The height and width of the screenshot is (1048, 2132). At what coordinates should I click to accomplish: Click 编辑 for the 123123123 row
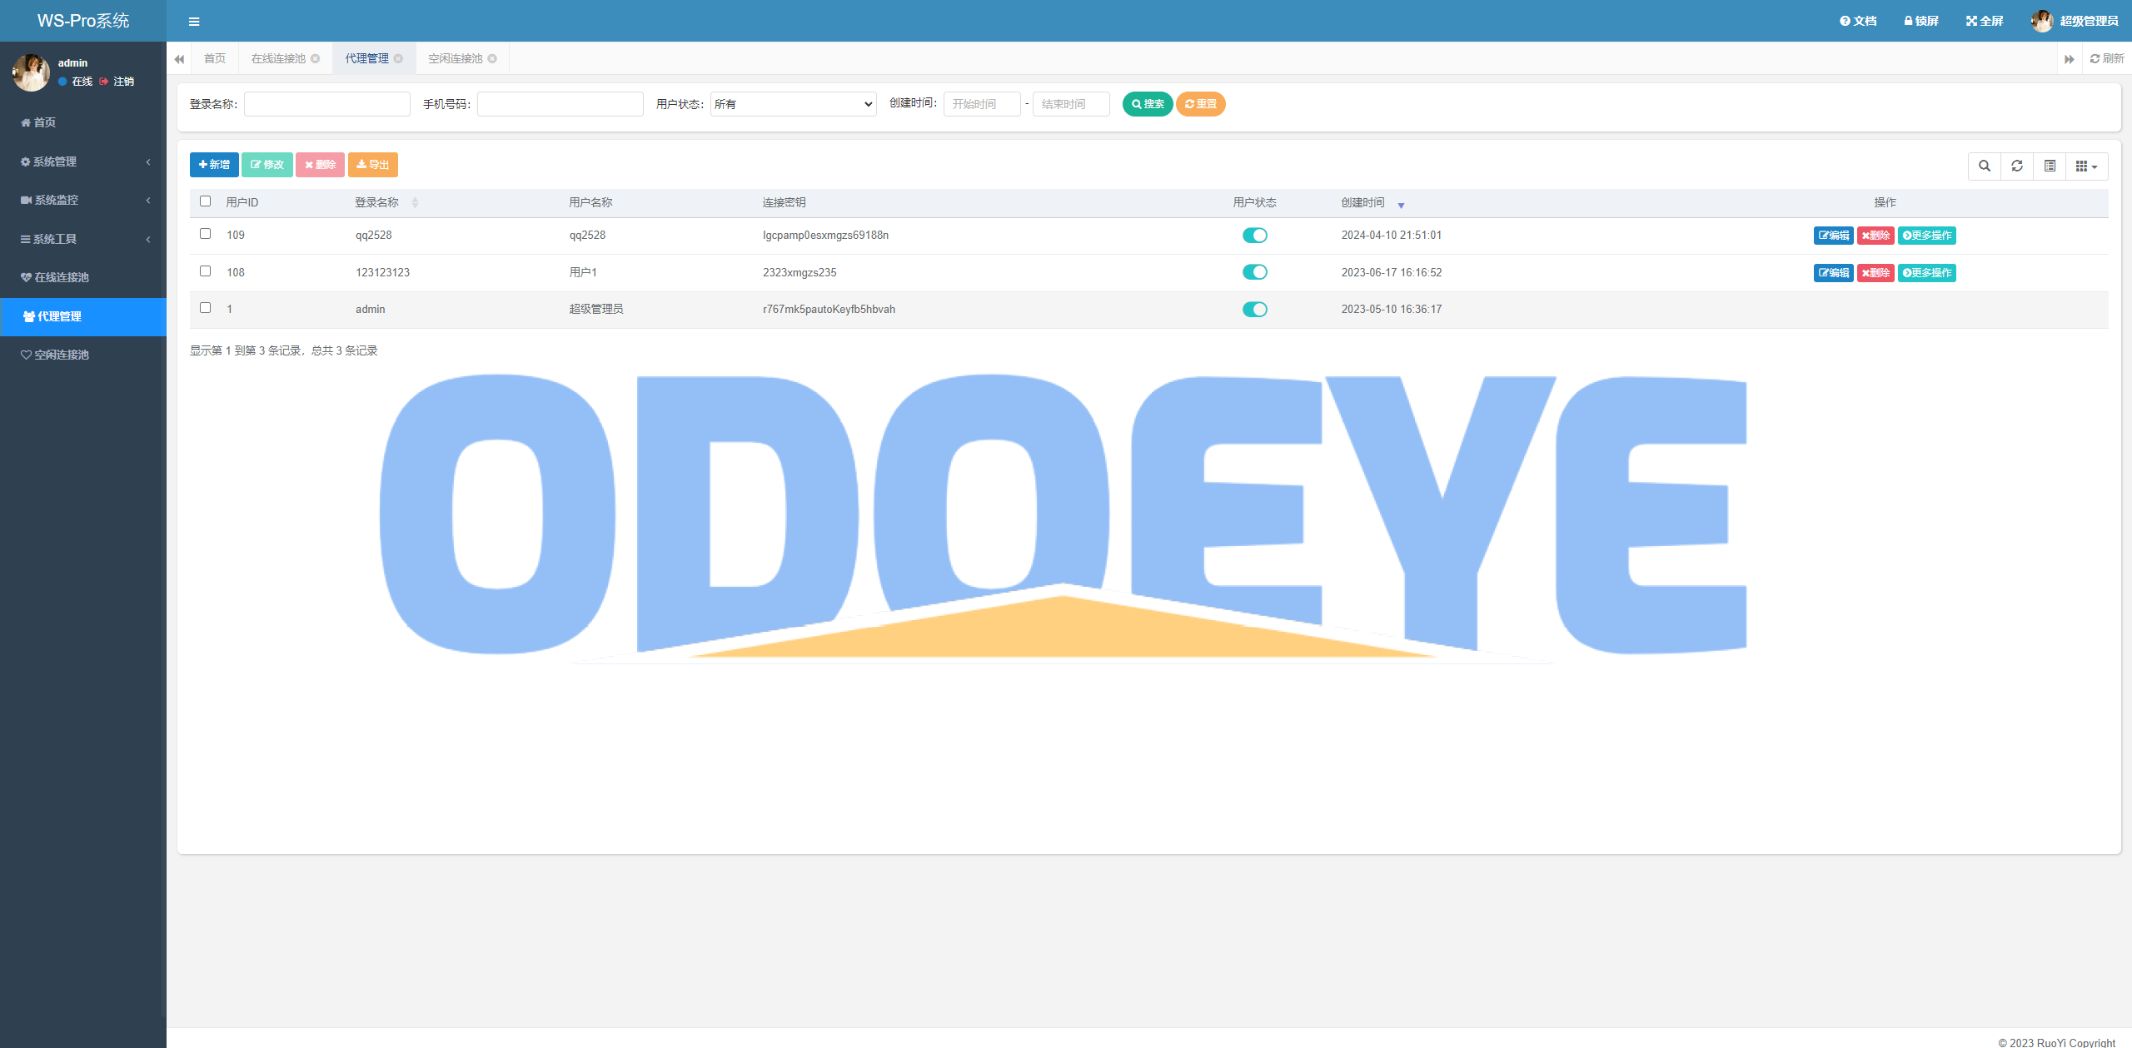[x=1834, y=273]
